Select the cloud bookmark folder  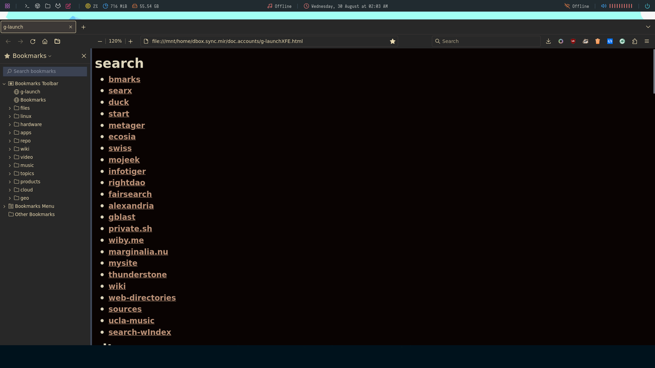tap(26, 190)
